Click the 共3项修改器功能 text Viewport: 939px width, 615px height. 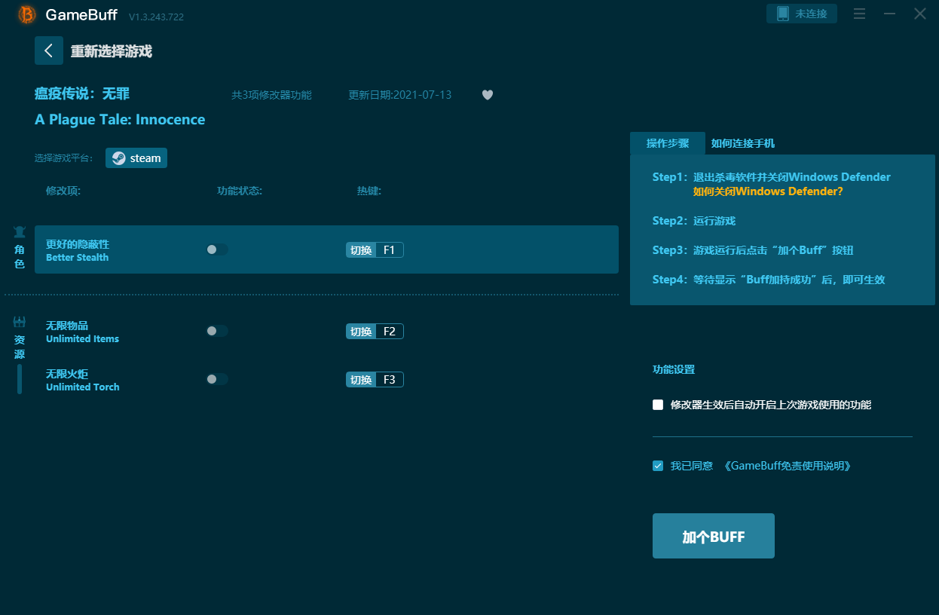[x=271, y=95]
